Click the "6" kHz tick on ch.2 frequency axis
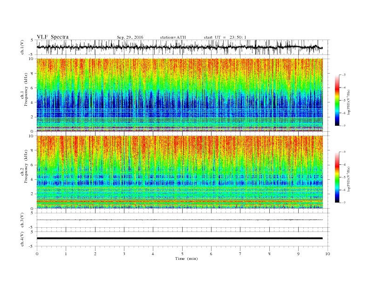Viewport: 369px width, 285px height. [33, 165]
